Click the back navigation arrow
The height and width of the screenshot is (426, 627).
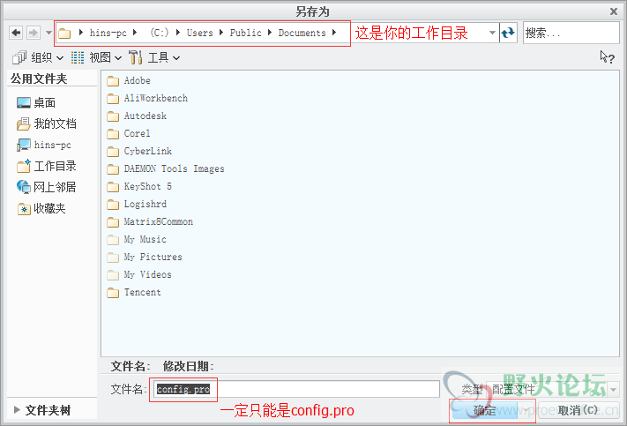tap(16, 33)
